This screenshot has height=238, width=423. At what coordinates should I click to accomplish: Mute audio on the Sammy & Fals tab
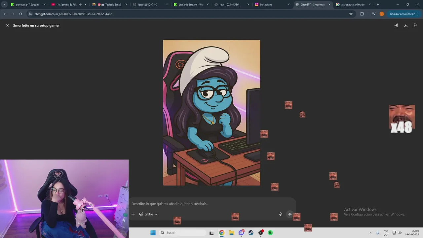[80, 5]
